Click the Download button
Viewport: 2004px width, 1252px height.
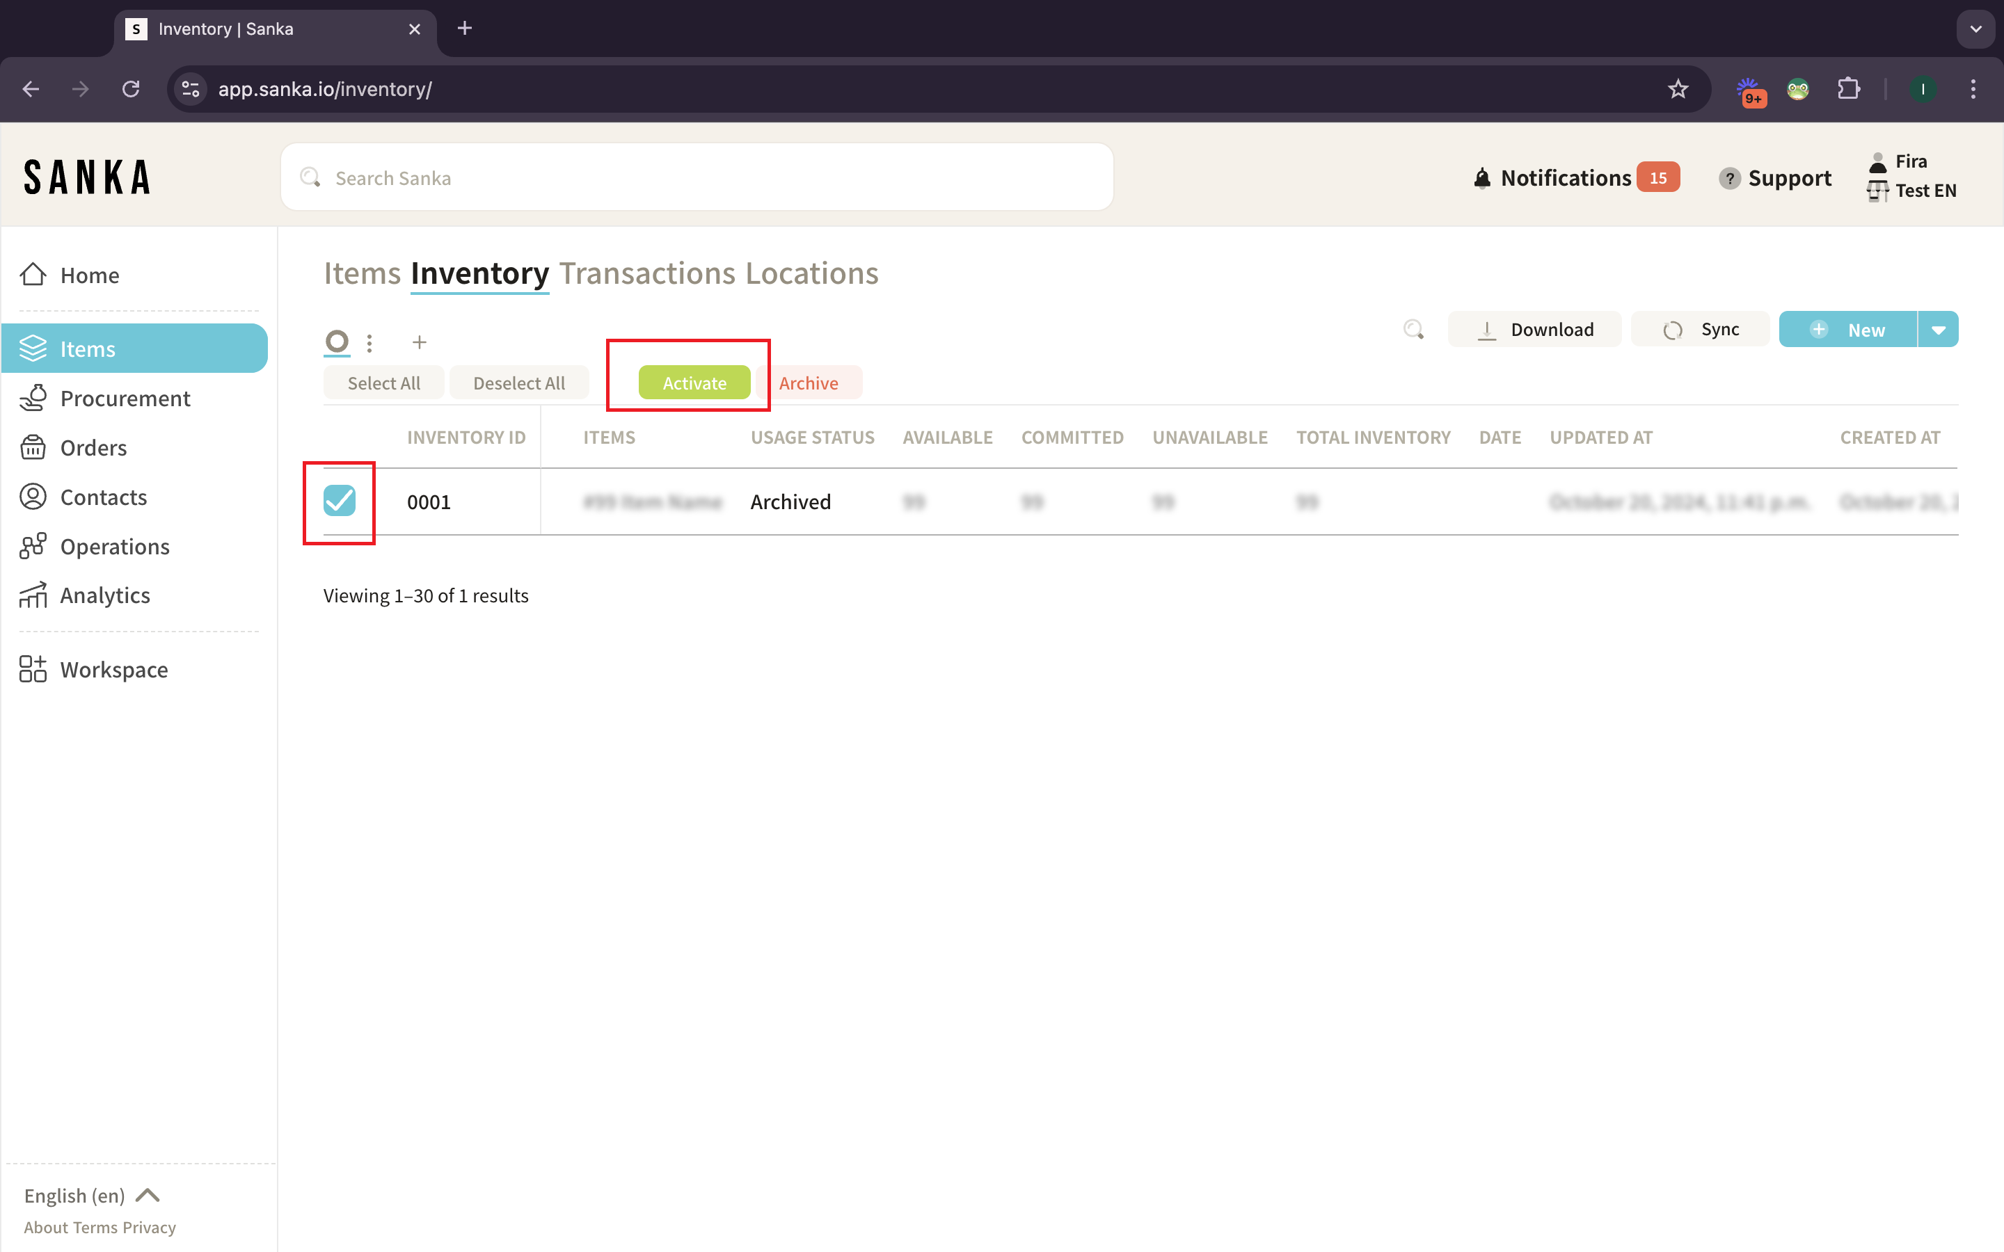(1534, 330)
